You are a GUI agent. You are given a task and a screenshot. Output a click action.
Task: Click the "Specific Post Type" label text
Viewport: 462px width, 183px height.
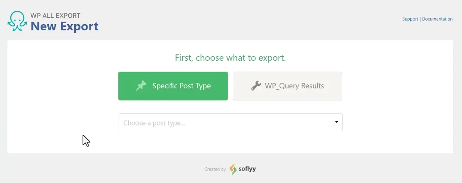[181, 86]
